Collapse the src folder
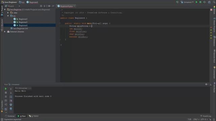The width and height of the screenshot is (216, 121). tap(8, 16)
